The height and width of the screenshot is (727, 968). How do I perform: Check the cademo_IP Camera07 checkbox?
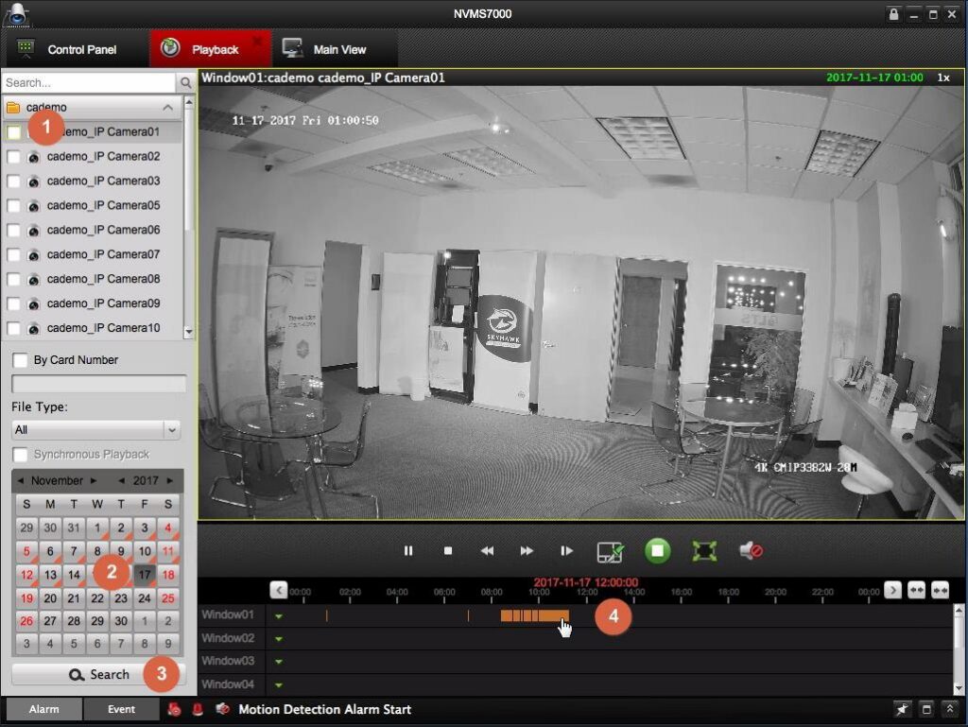13,254
